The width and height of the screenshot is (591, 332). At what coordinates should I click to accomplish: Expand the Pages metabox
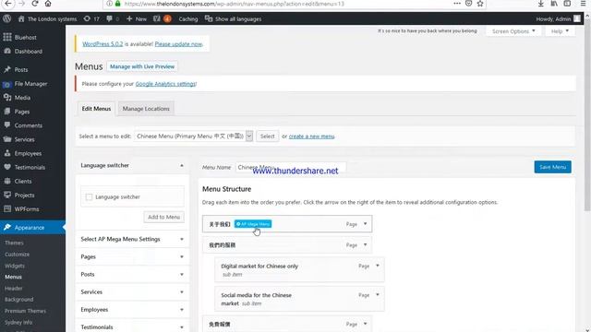[182, 256]
